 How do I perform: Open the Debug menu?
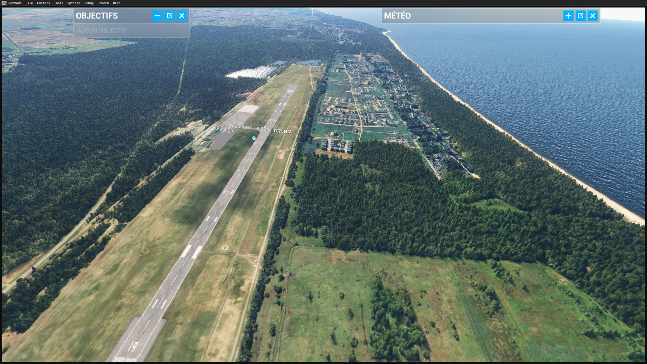(x=89, y=3)
